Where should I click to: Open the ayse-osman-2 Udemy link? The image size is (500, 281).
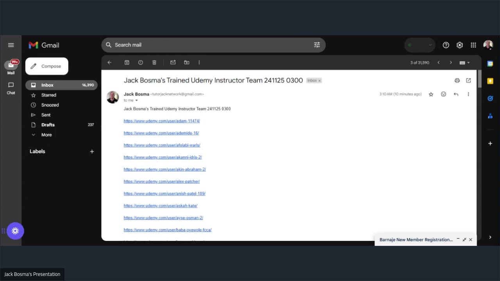pos(163,218)
